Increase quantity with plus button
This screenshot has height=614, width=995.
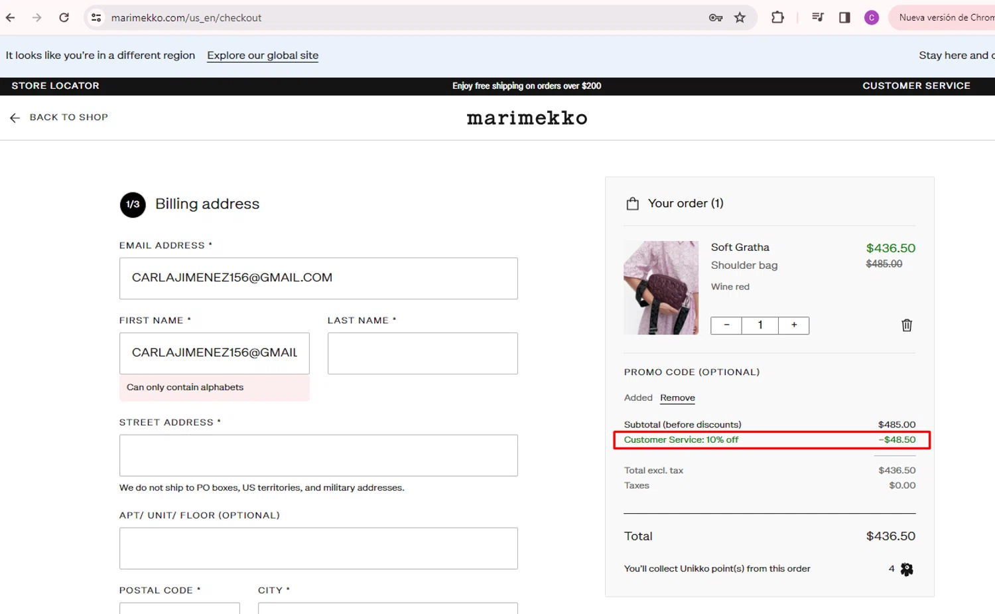(794, 325)
